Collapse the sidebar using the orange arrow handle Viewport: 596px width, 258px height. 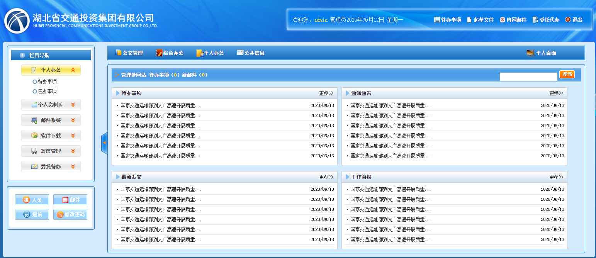[x=104, y=143]
